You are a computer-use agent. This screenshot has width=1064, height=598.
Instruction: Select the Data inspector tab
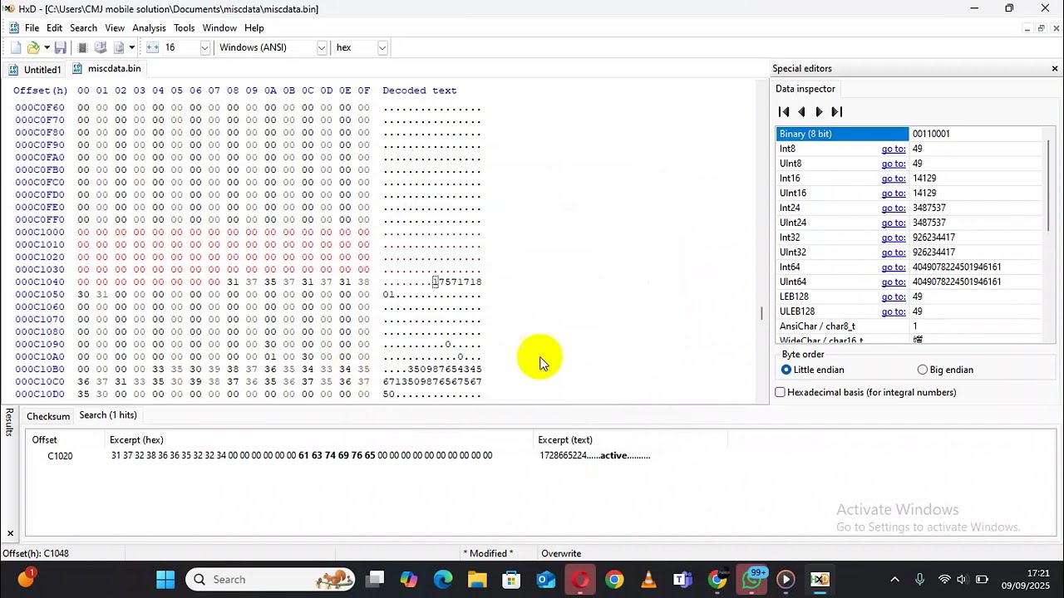coord(805,89)
